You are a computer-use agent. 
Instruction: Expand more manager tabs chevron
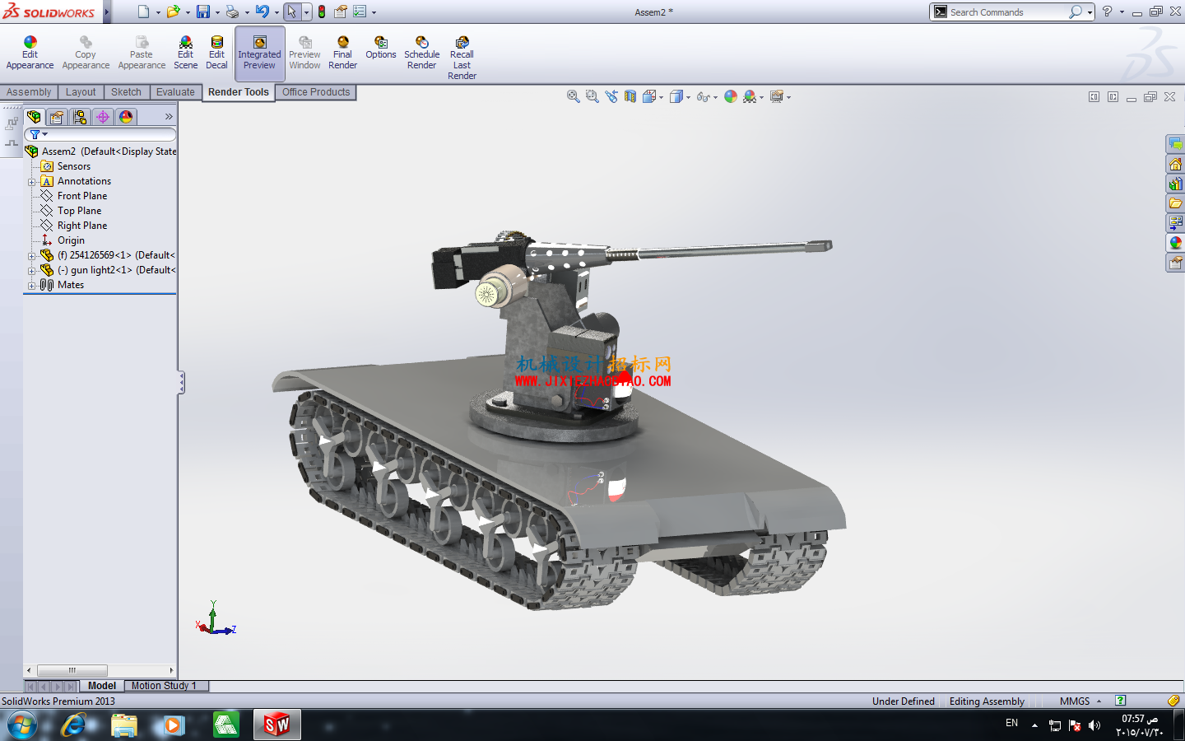pos(169,117)
